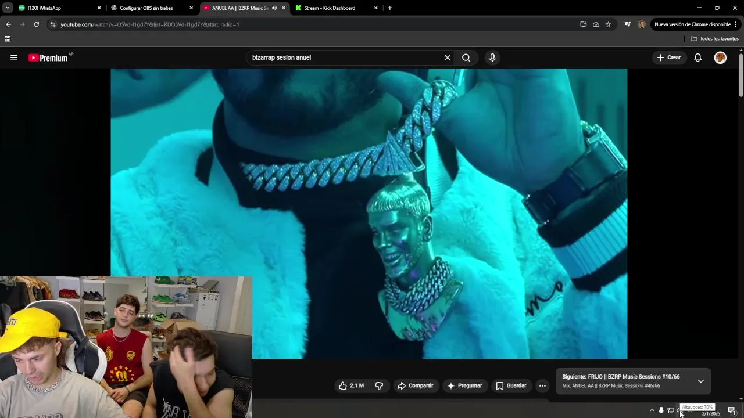This screenshot has height=418, width=744.
Task: View site information icon in address bar
Action: 53,24
